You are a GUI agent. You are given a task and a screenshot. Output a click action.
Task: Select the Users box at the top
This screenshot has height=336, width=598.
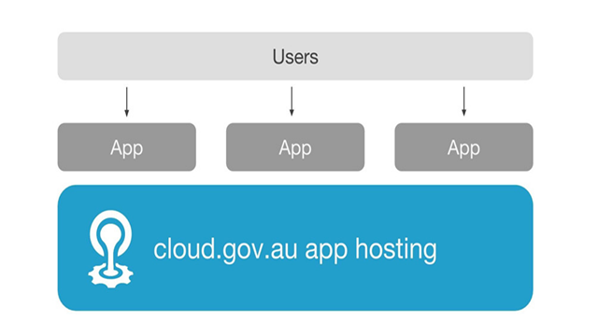coord(295,56)
